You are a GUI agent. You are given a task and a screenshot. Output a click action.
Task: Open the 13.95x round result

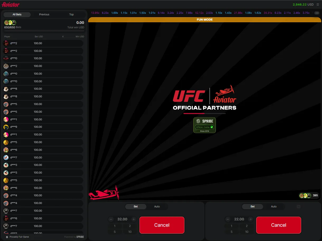[x=95, y=13]
